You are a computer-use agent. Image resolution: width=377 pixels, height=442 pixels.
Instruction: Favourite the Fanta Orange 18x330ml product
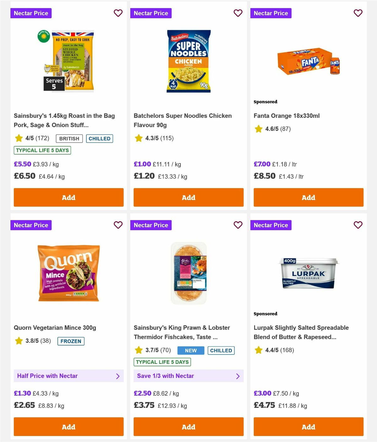(358, 13)
